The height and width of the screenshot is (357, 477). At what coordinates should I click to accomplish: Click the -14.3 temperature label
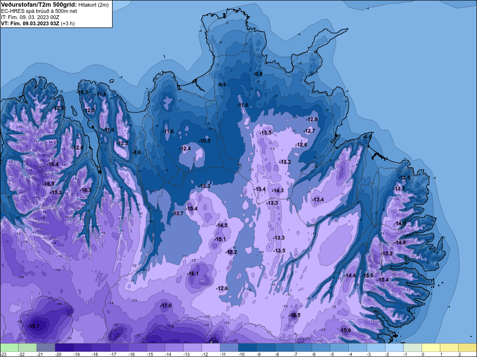(278, 190)
